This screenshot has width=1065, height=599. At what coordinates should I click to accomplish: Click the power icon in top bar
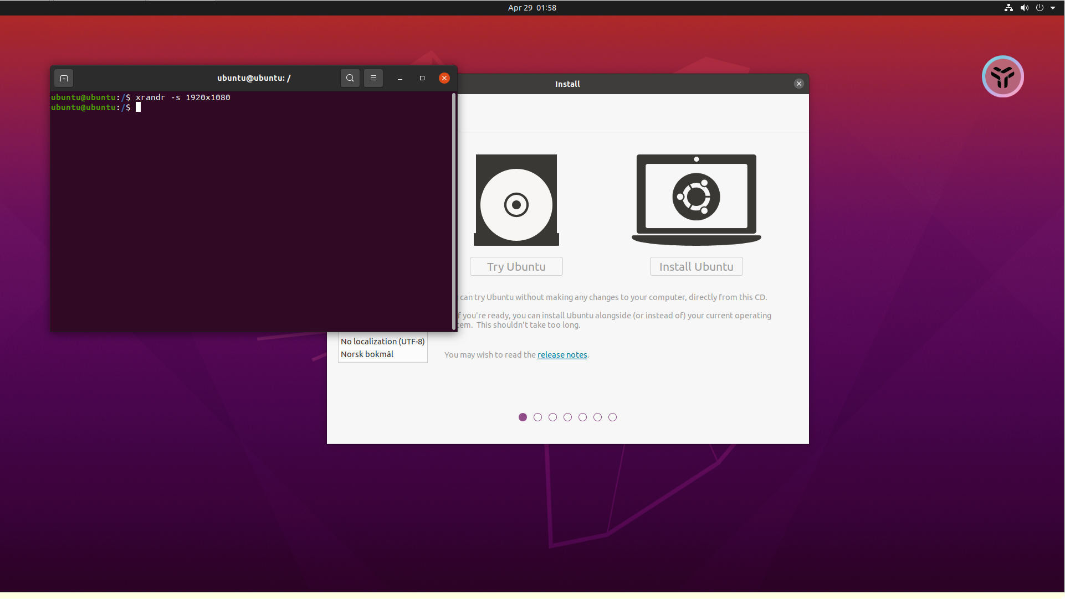1040,8
